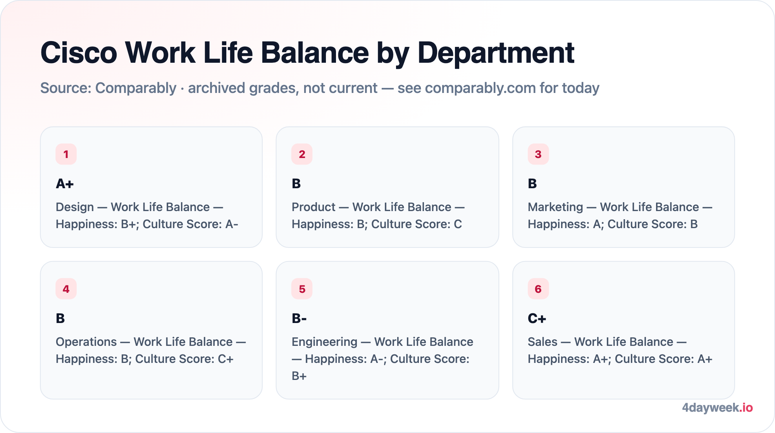Click the number 3 rank badge
Image resolution: width=775 pixels, height=433 pixels.
click(538, 154)
